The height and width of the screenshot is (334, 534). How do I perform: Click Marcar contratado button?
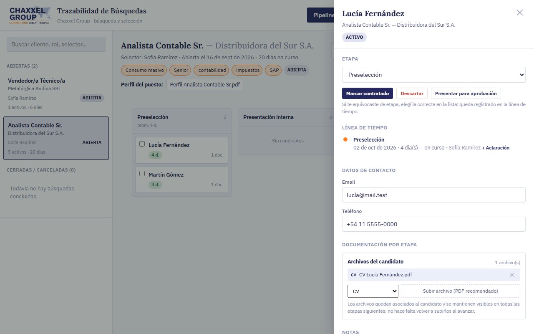[x=368, y=94]
